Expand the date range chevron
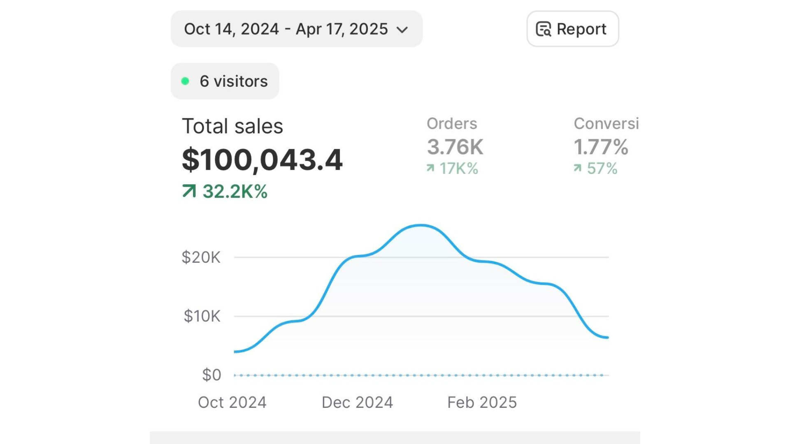 coord(402,30)
